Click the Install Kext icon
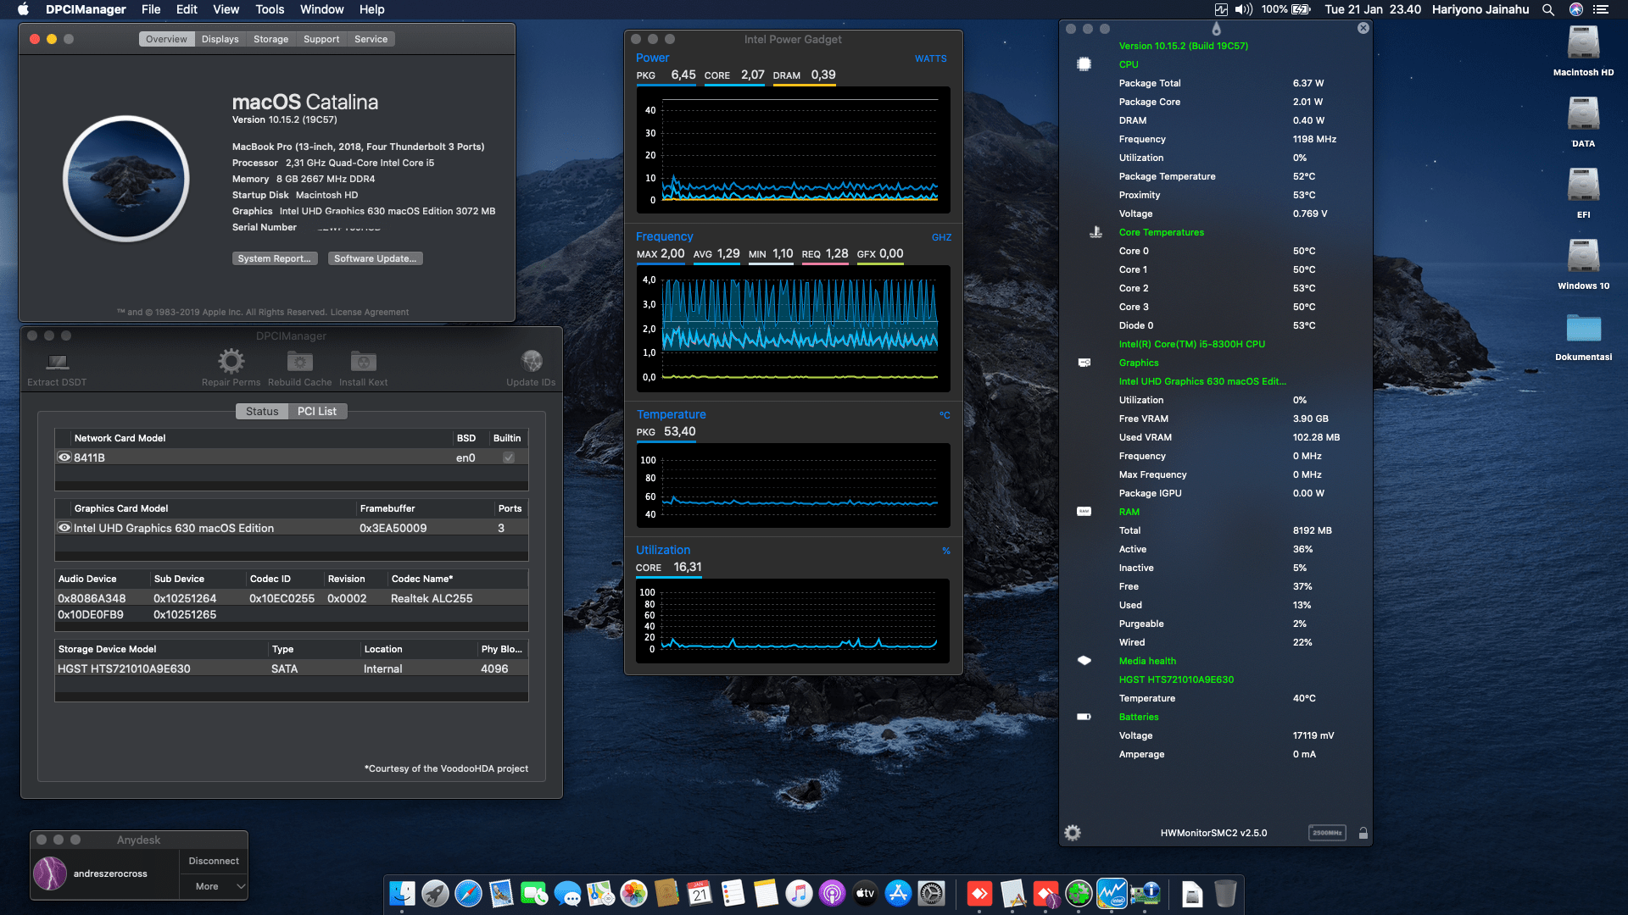Viewport: 1628px width, 915px height. (x=363, y=362)
